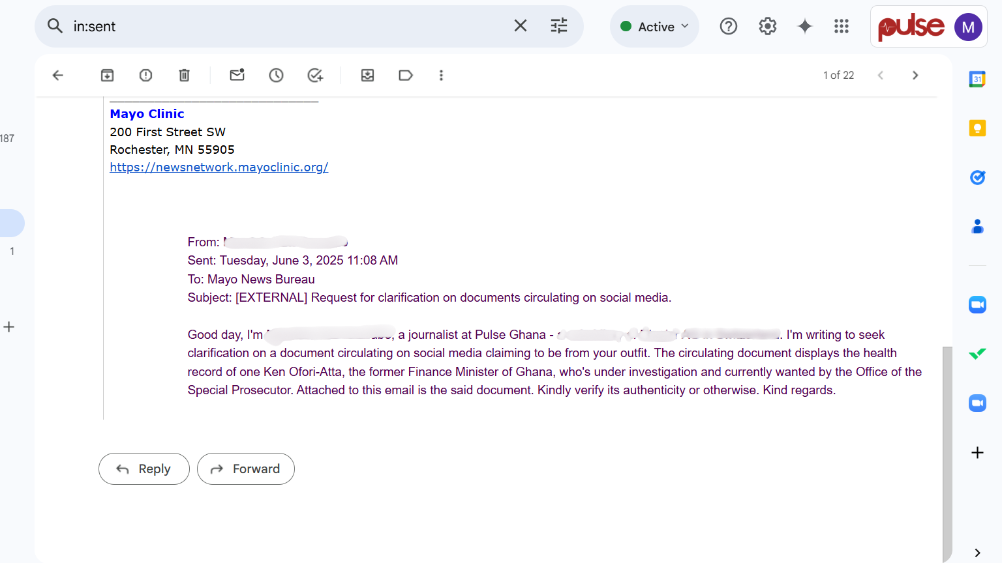The width and height of the screenshot is (1002, 563).
Task: Clear the in:sent search query
Action: (x=521, y=26)
